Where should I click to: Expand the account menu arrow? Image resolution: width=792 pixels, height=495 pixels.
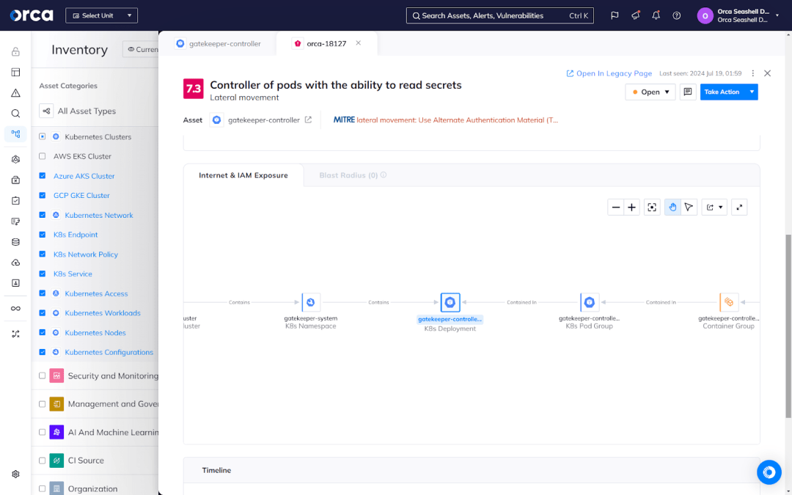click(777, 15)
